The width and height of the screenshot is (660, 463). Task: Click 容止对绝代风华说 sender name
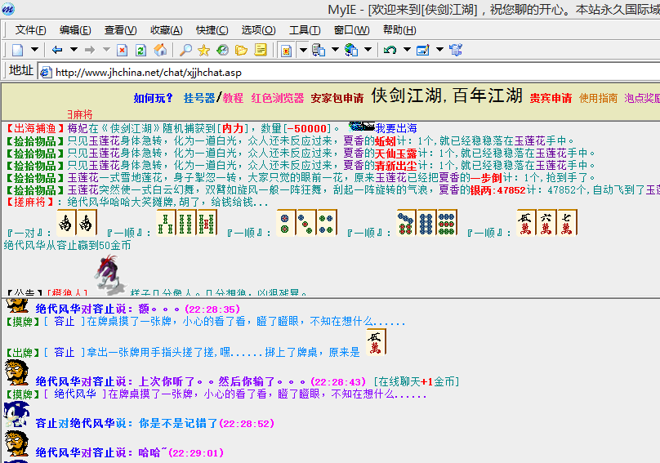(47, 424)
